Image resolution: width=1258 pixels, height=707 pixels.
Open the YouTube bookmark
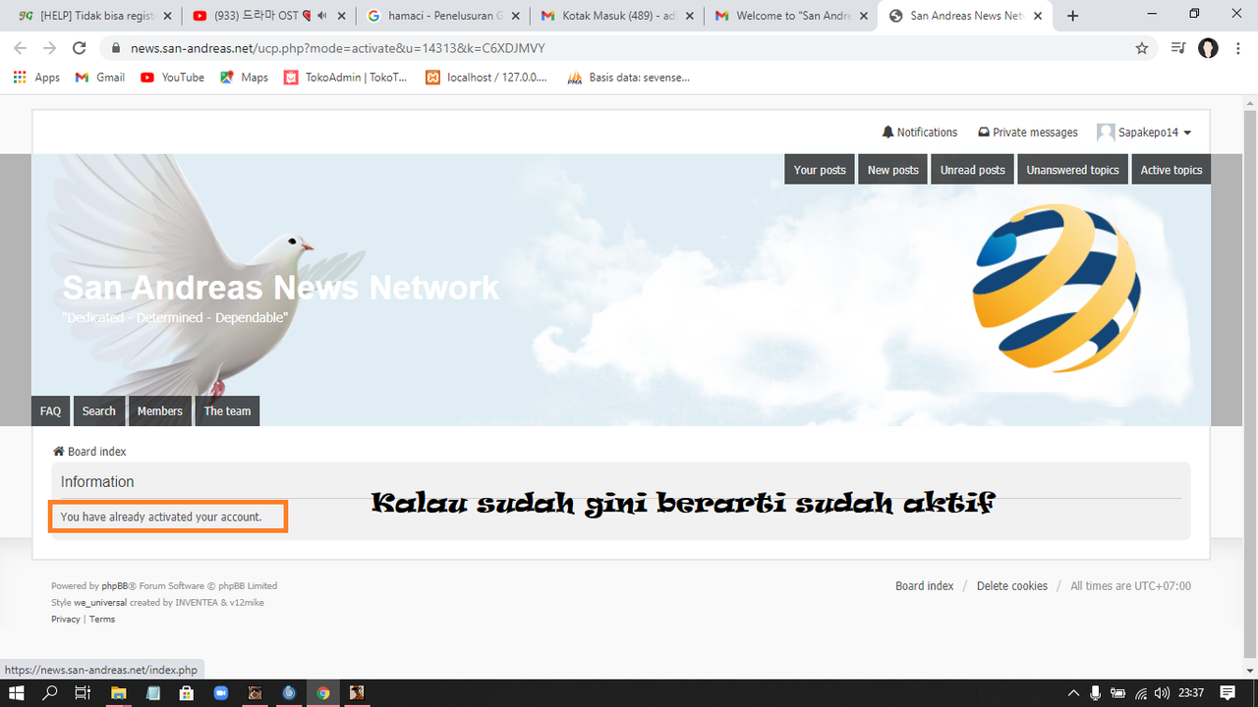(172, 77)
